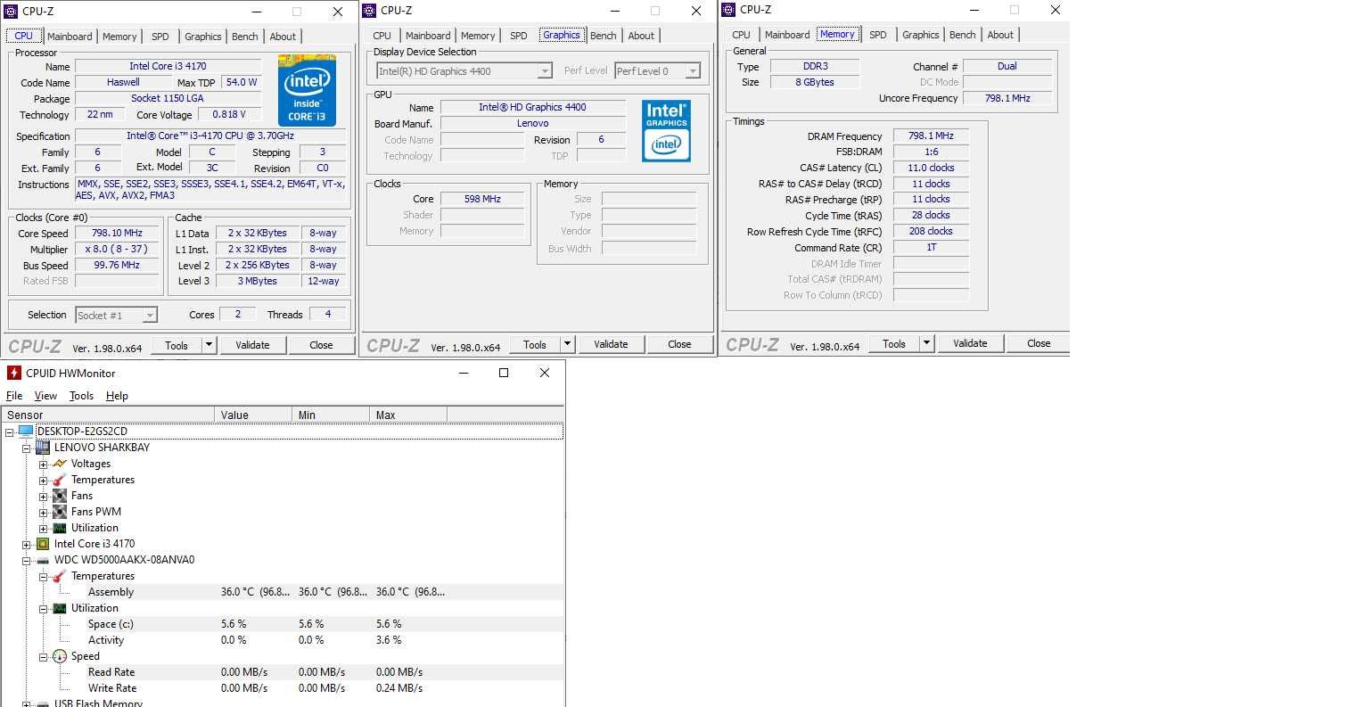Click Validate in the Memory CPU-Z window

tap(970, 343)
